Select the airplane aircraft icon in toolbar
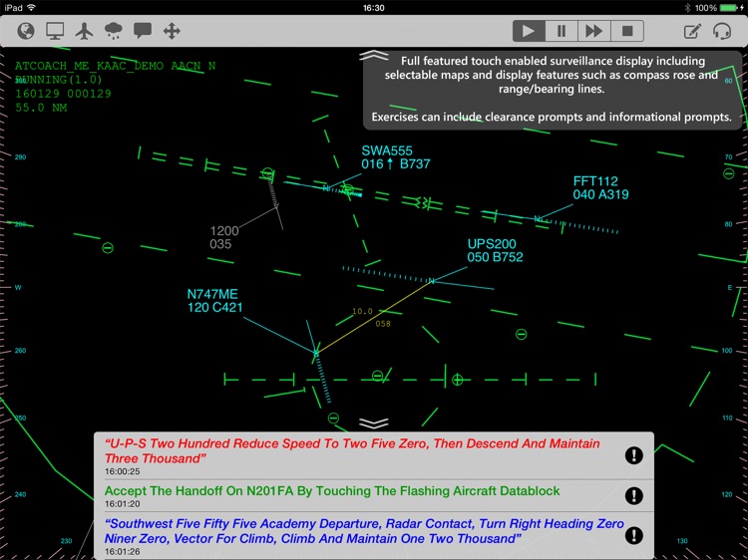This screenshot has height=560, width=748. click(85, 31)
